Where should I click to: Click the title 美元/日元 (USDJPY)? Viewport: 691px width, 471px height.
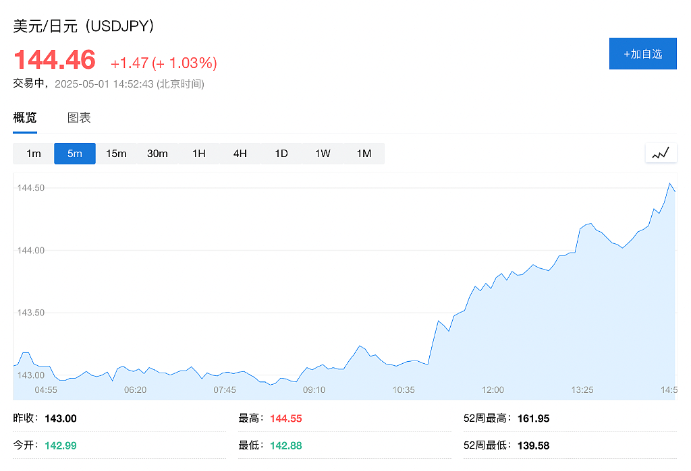[83, 26]
